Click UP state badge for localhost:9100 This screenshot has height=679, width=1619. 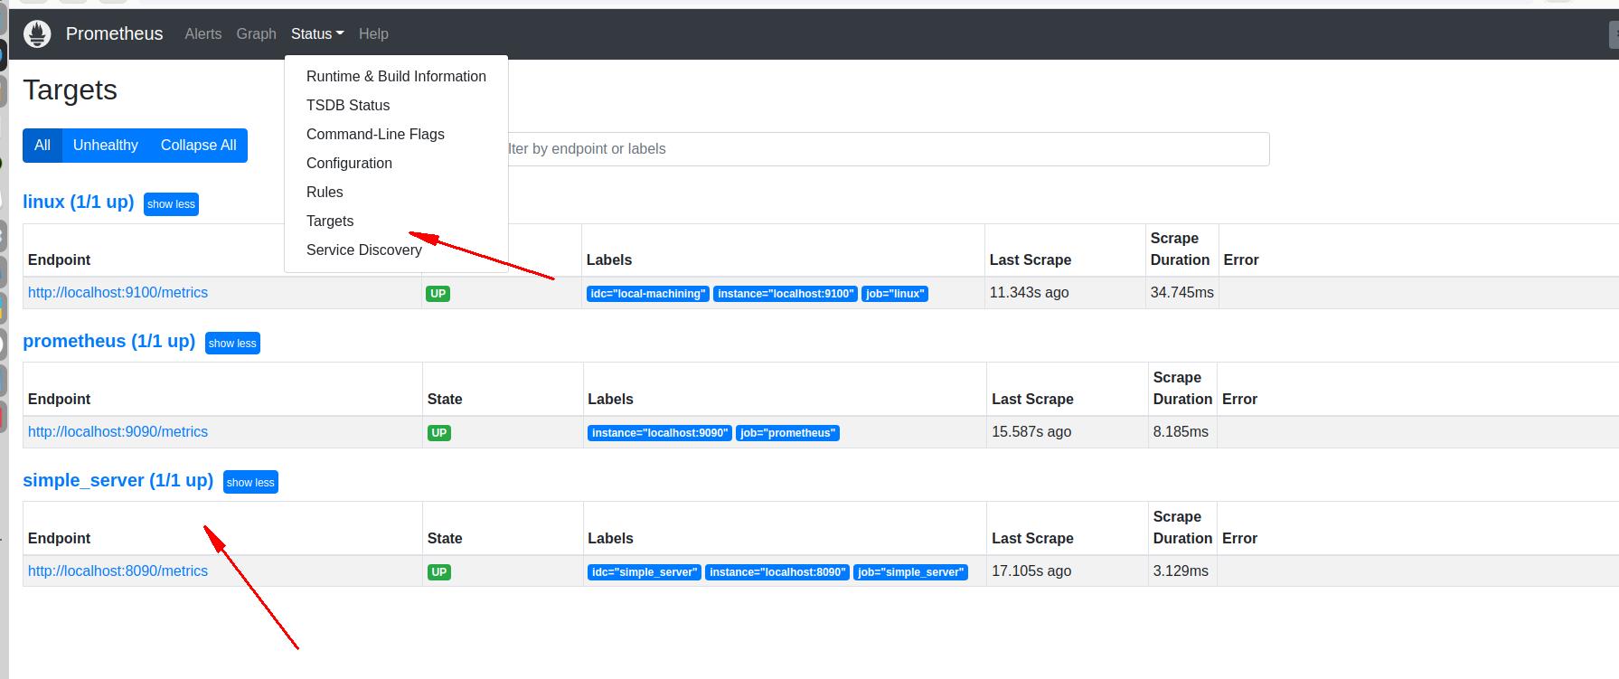[438, 294]
